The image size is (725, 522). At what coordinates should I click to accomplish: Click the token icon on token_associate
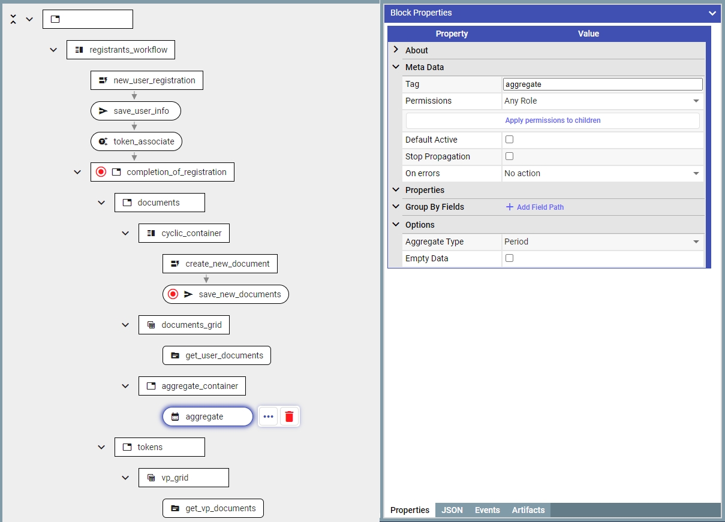(x=103, y=141)
